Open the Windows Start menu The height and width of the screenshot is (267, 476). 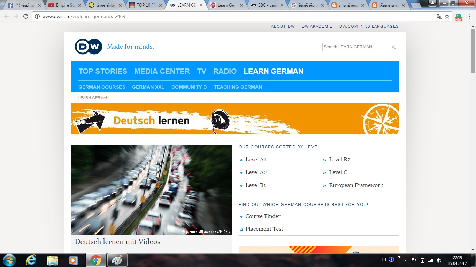[9, 260]
